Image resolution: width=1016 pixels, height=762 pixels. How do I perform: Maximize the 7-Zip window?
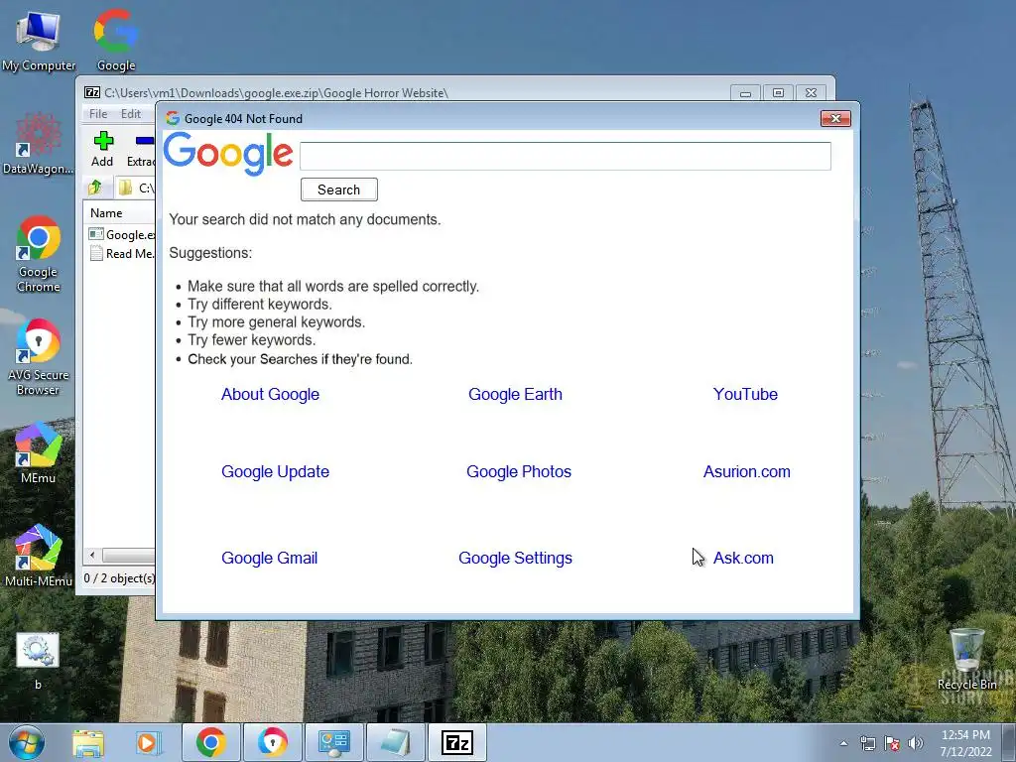(778, 93)
